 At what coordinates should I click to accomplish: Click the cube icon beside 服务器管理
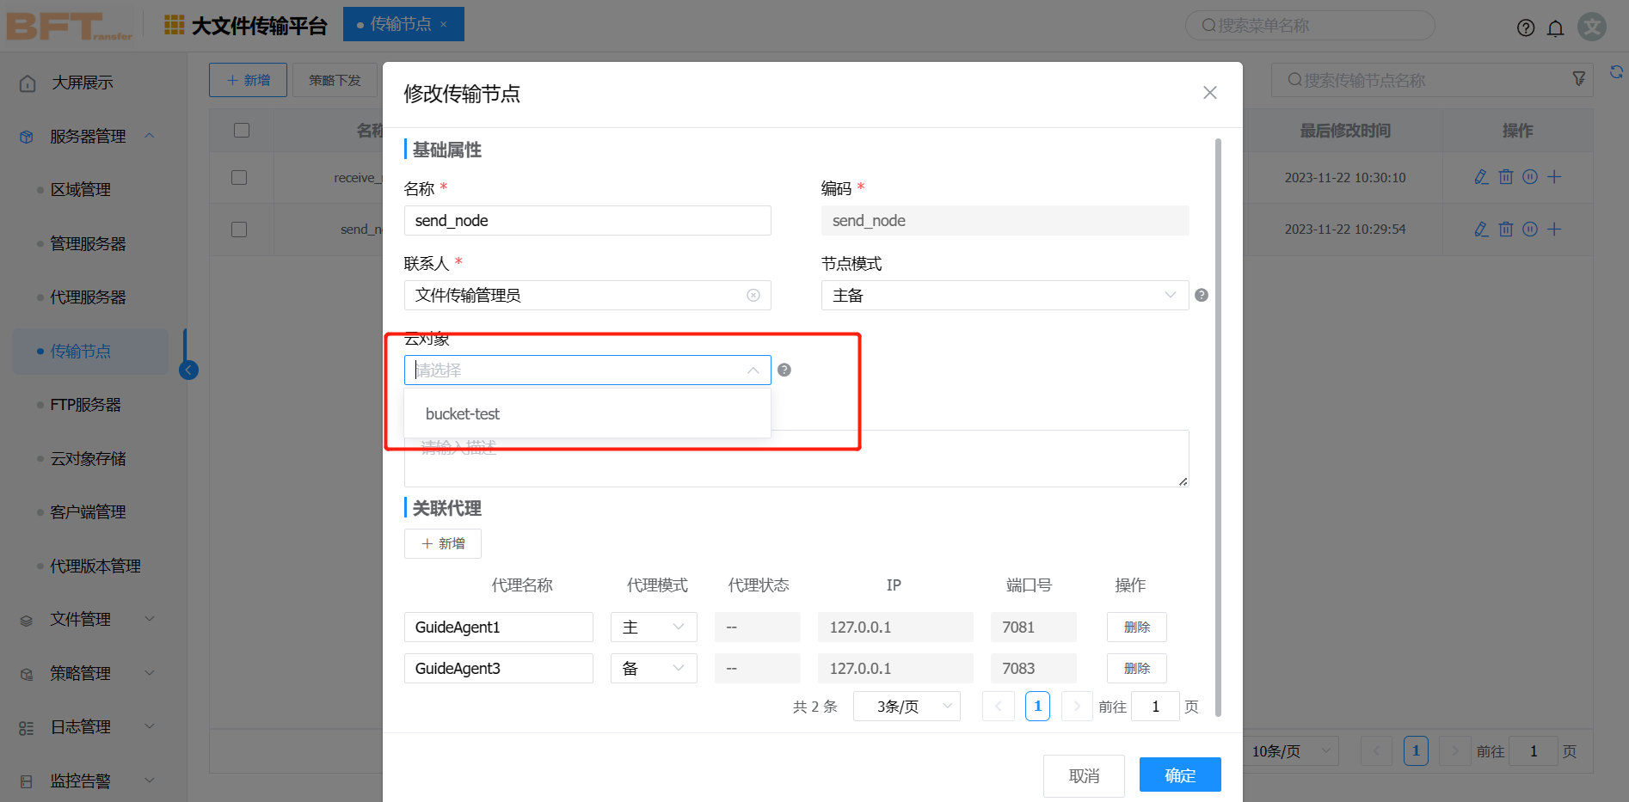27,137
